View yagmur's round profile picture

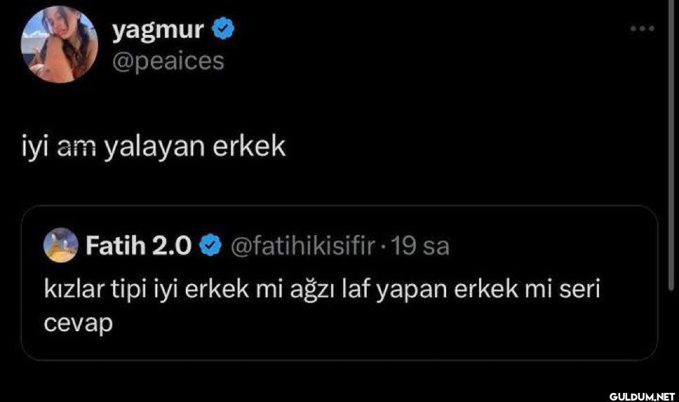point(59,44)
